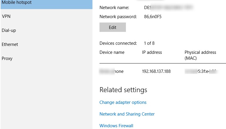
Task: Click the IP address column header
Action: pos(152,52)
